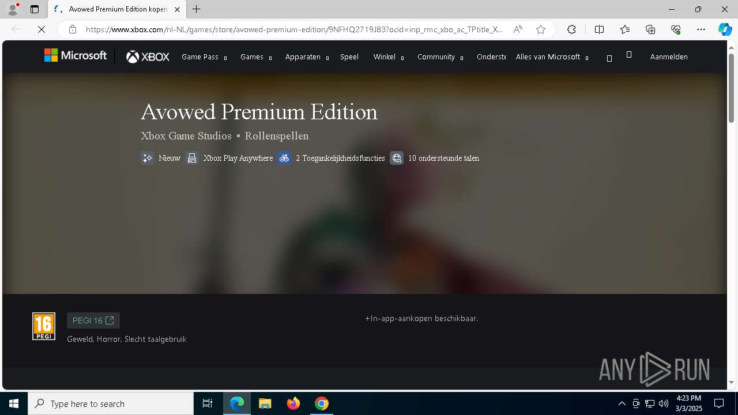Viewport: 738px width, 415px height.
Task: Add this page to favorites
Action: (x=541, y=29)
